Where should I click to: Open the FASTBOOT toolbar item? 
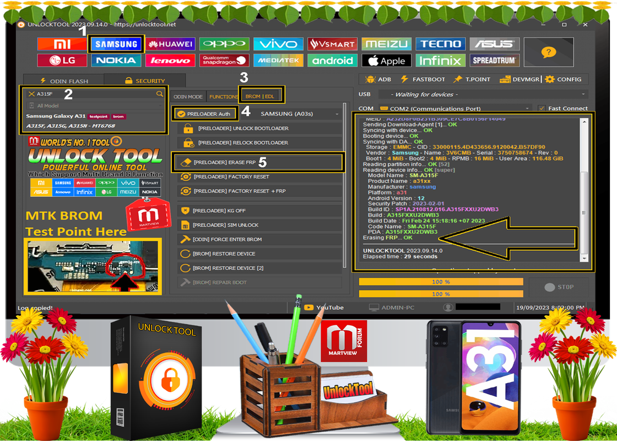click(x=423, y=79)
